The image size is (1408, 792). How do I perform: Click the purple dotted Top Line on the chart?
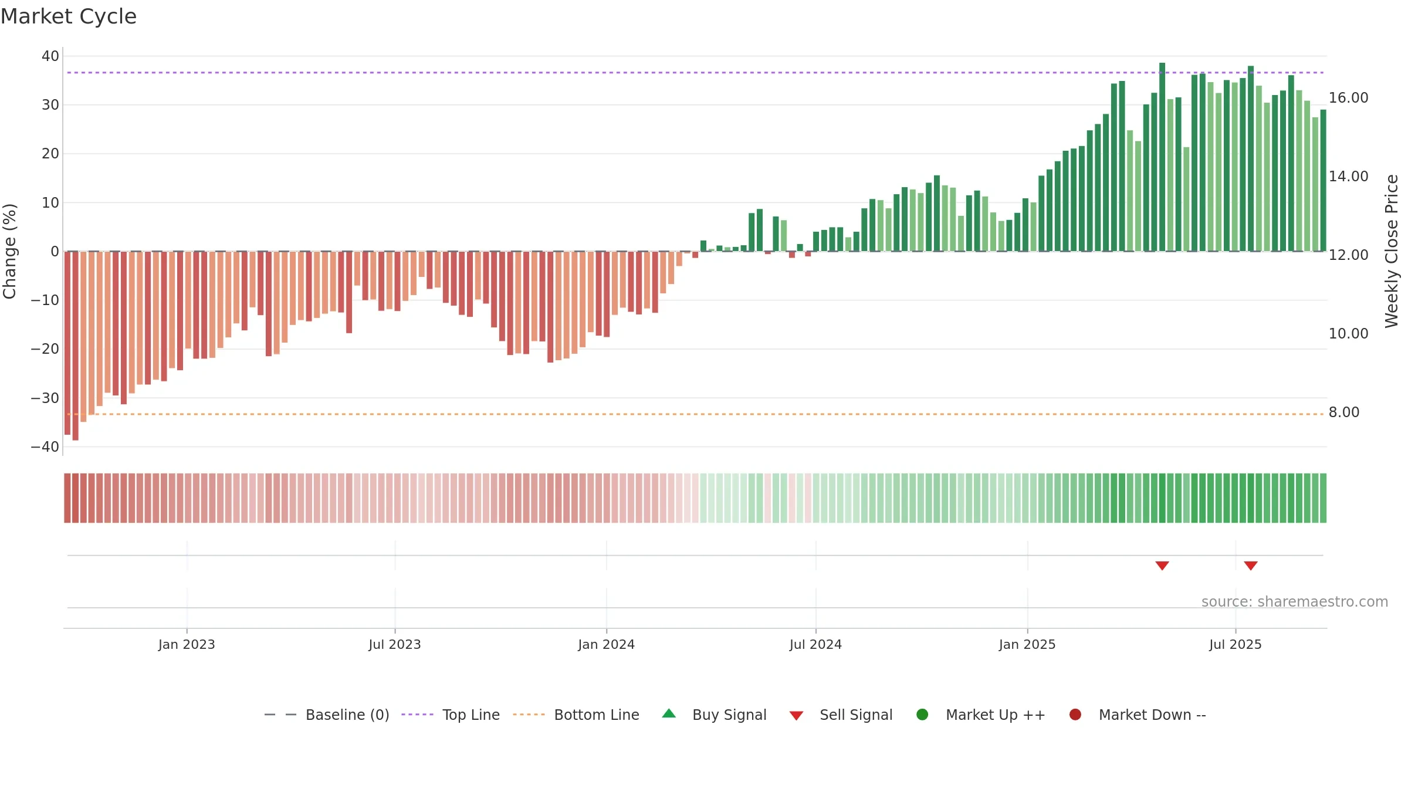[x=695, y=72]
